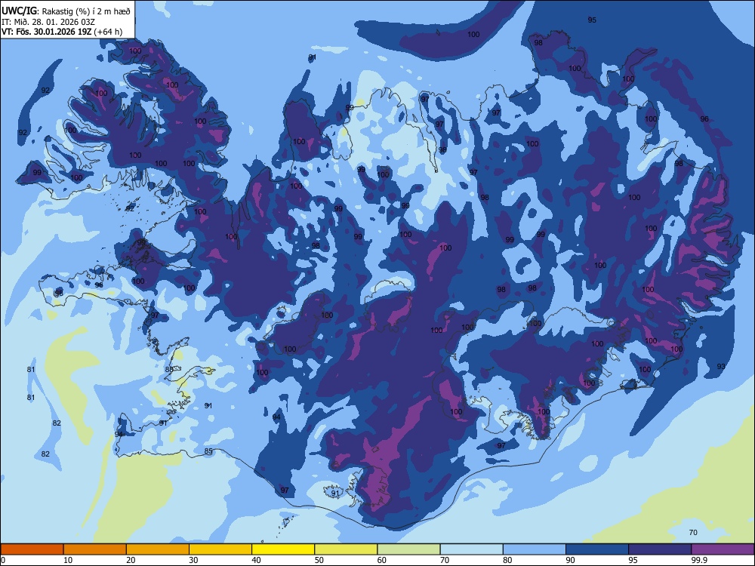Select the medium light blue 80–90% legend swatch
This screenshot has height=566, width=755.
tap(535, 549)
